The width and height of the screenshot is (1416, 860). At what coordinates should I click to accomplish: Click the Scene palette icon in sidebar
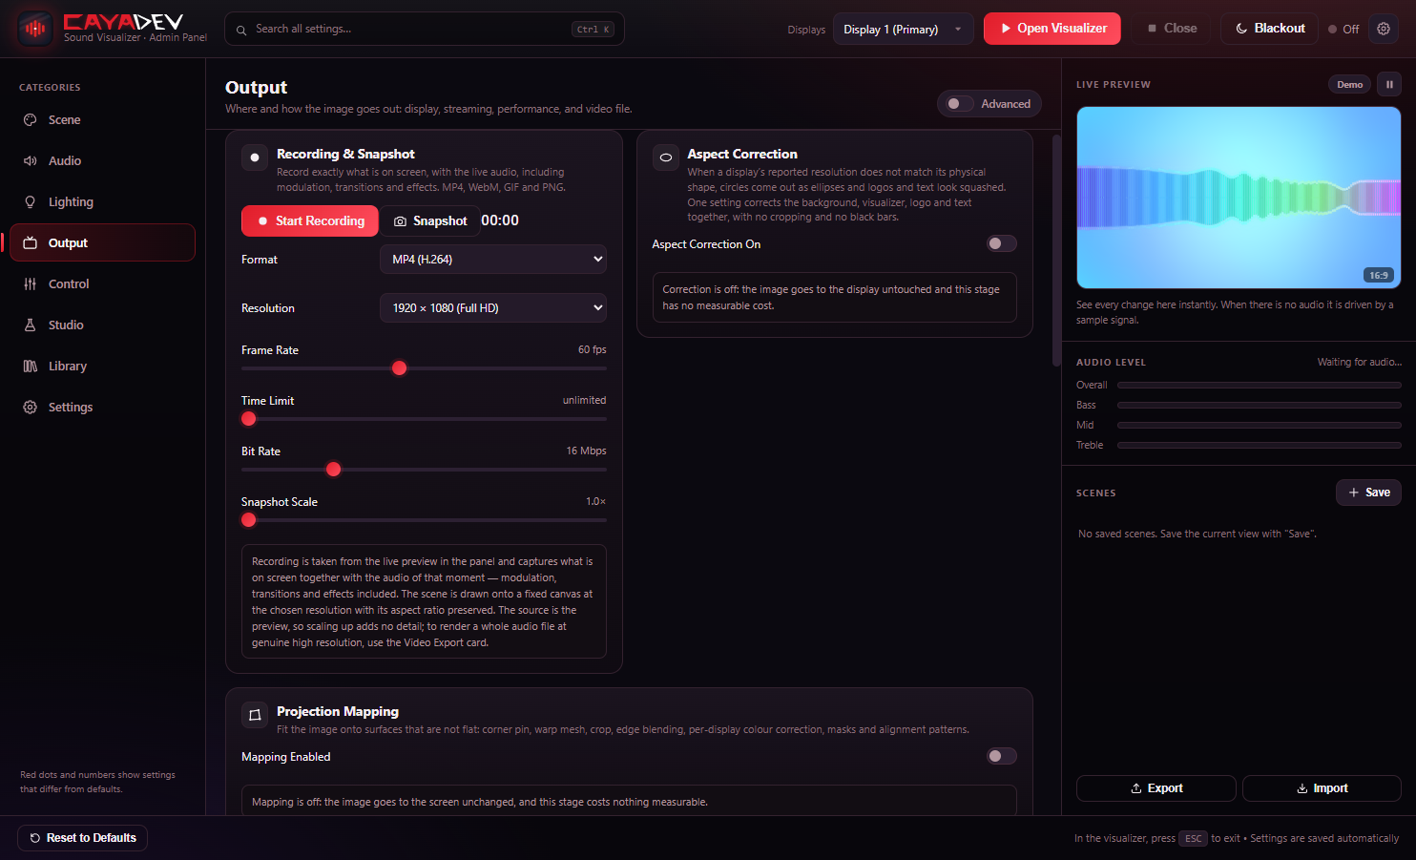point(31,120)
